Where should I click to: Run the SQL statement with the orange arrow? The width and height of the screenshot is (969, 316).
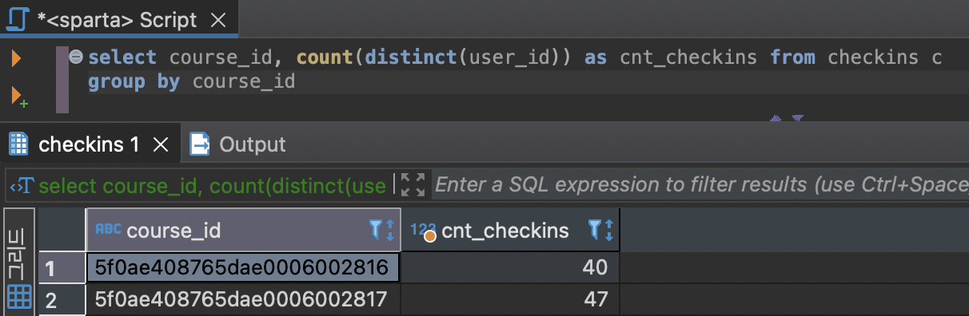point(16,59)
